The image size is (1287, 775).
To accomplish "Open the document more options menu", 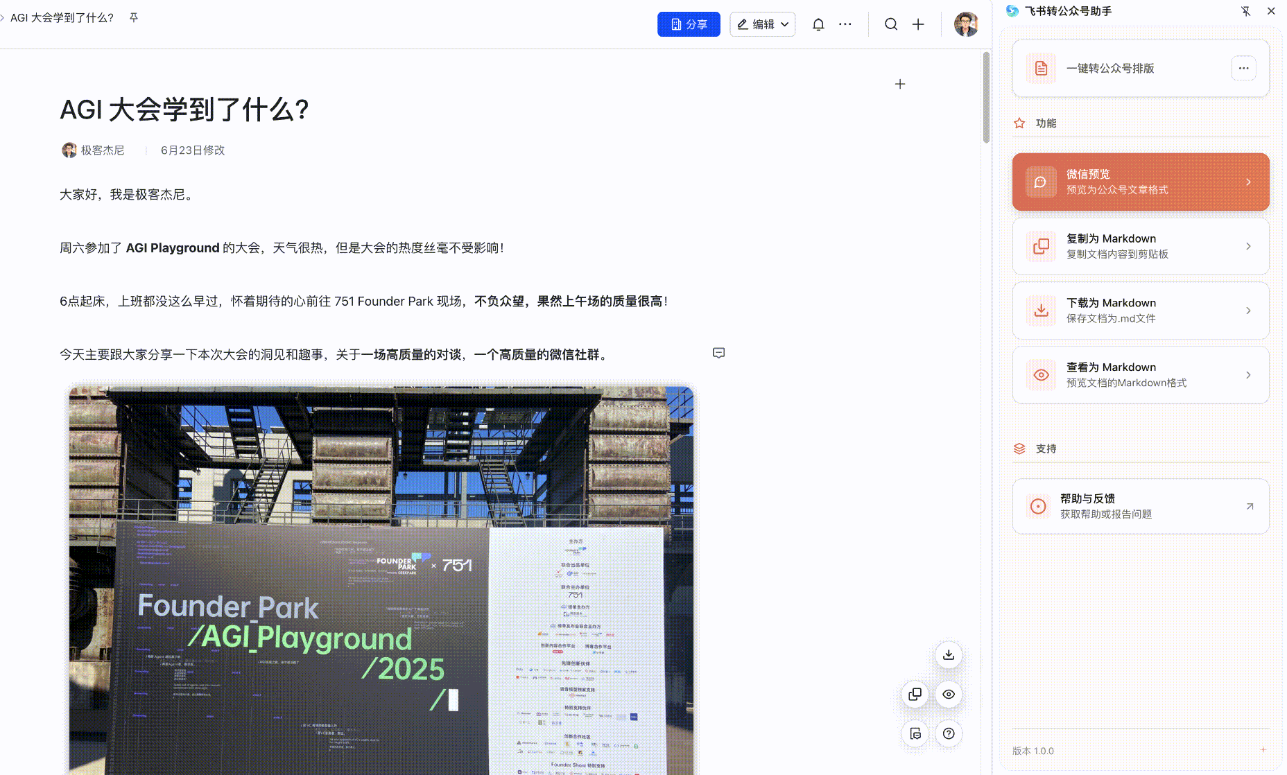I will coord(845,24).
